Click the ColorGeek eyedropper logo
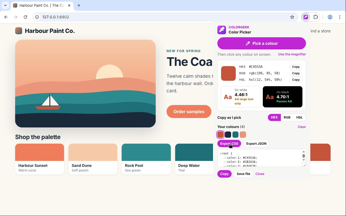This screenshot has height=216, width=346. click(222, 30)
